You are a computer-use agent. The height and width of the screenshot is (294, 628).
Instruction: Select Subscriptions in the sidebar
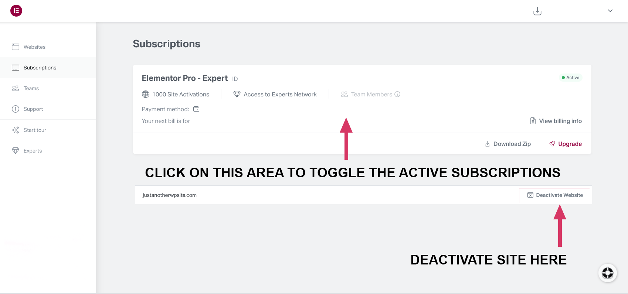pyautogui.click(x=40, y=68)
